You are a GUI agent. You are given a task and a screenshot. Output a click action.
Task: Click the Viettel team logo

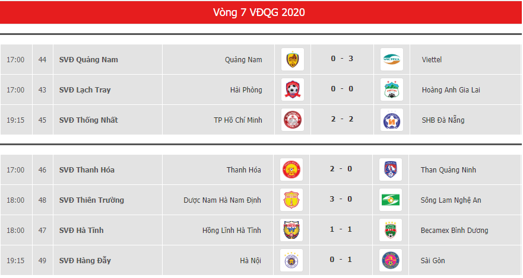coord(392,59)
